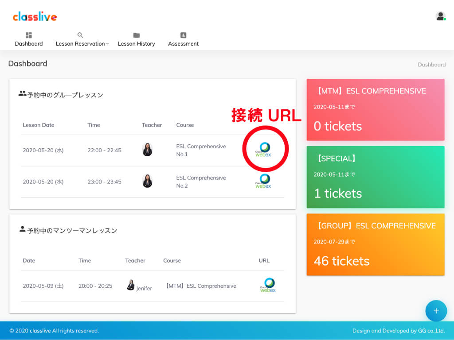Image resolution: width=454 pixels, height=340 pixels.
Task: Click the Lesson Reservation search icon
Action: pos(80,35)
